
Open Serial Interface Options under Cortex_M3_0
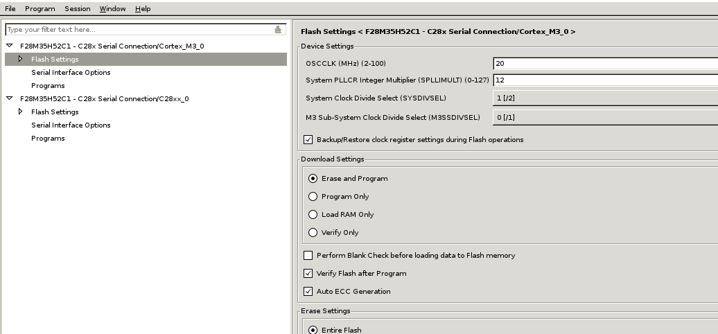coord(71,72)
